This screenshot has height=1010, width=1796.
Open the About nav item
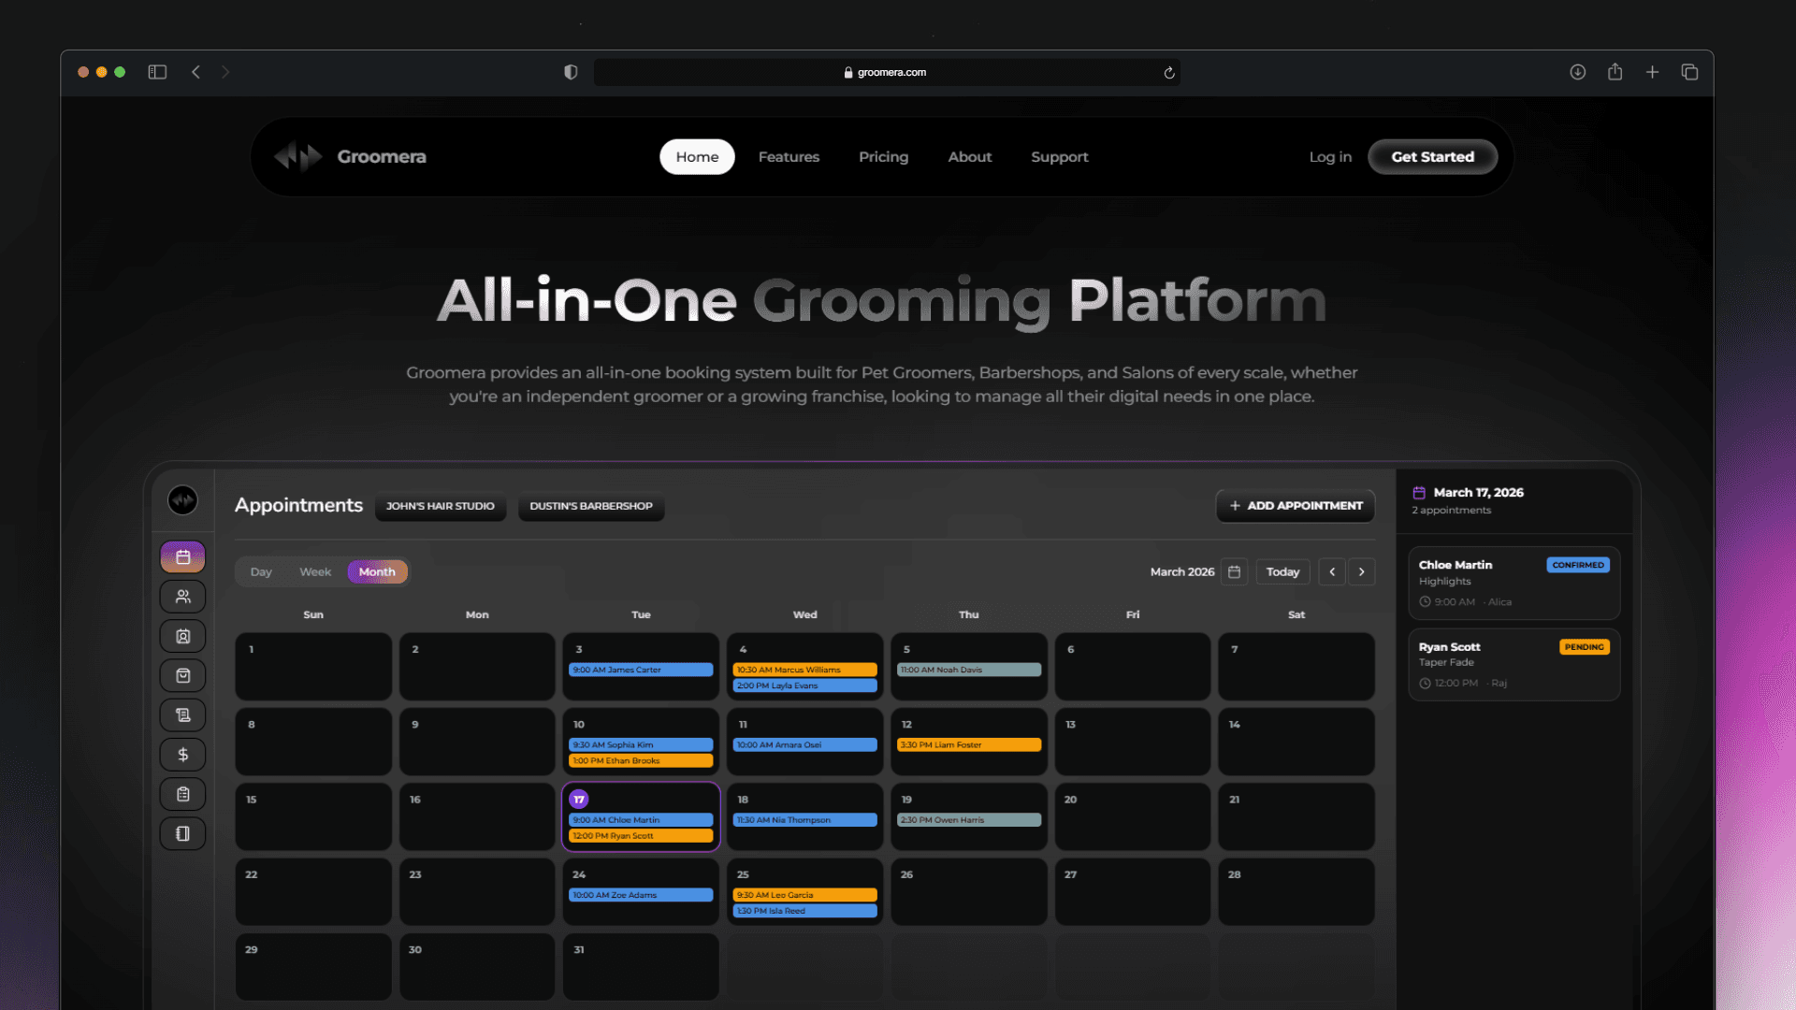[970, 157]
